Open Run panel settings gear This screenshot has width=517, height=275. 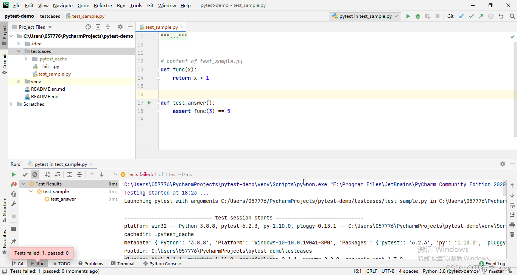tap(503, 164)
